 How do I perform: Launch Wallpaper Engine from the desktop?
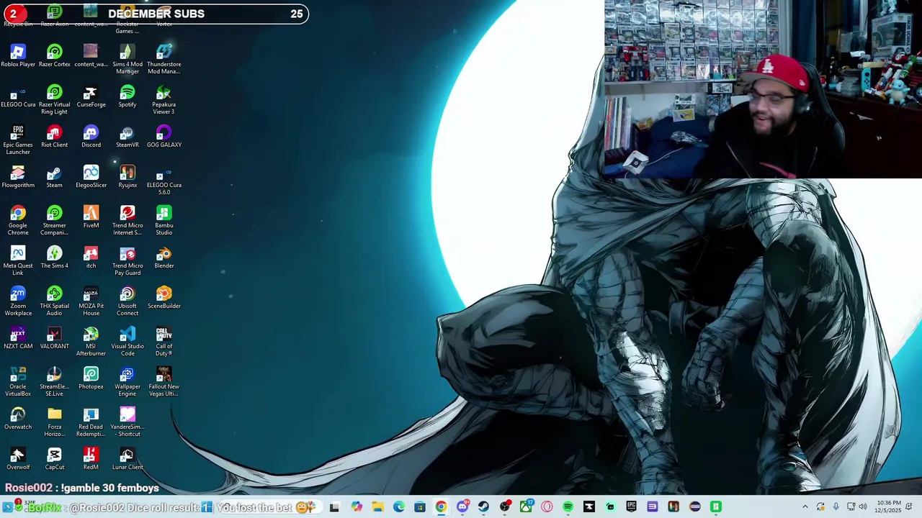click(x=127, y=381)
